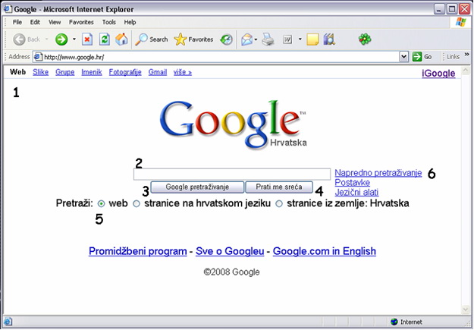
Task: Open the Mail icon in the toolbar
Action: (x=247, y=39)
